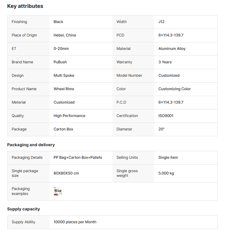
Task: Click the Hebei, China origin value
Action: 65,35
